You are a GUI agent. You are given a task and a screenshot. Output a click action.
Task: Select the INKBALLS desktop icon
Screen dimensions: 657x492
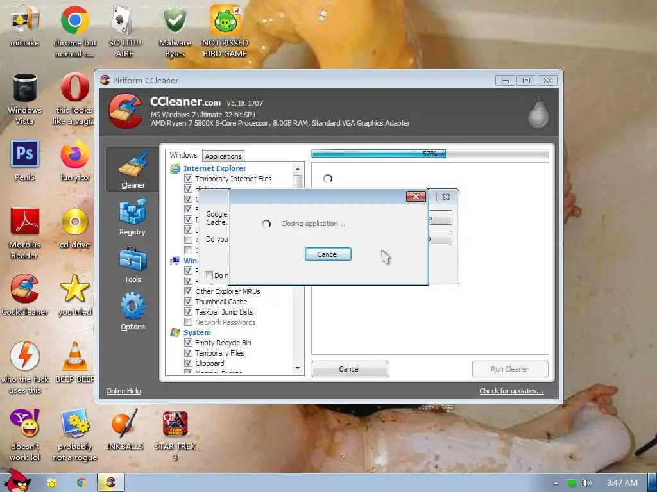[124, 430]
